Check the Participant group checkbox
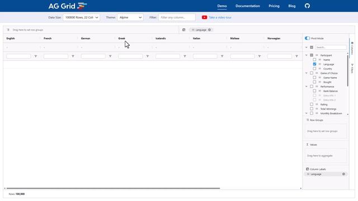The width and height of the screenshot is (358, 201). tap(312, 55)
